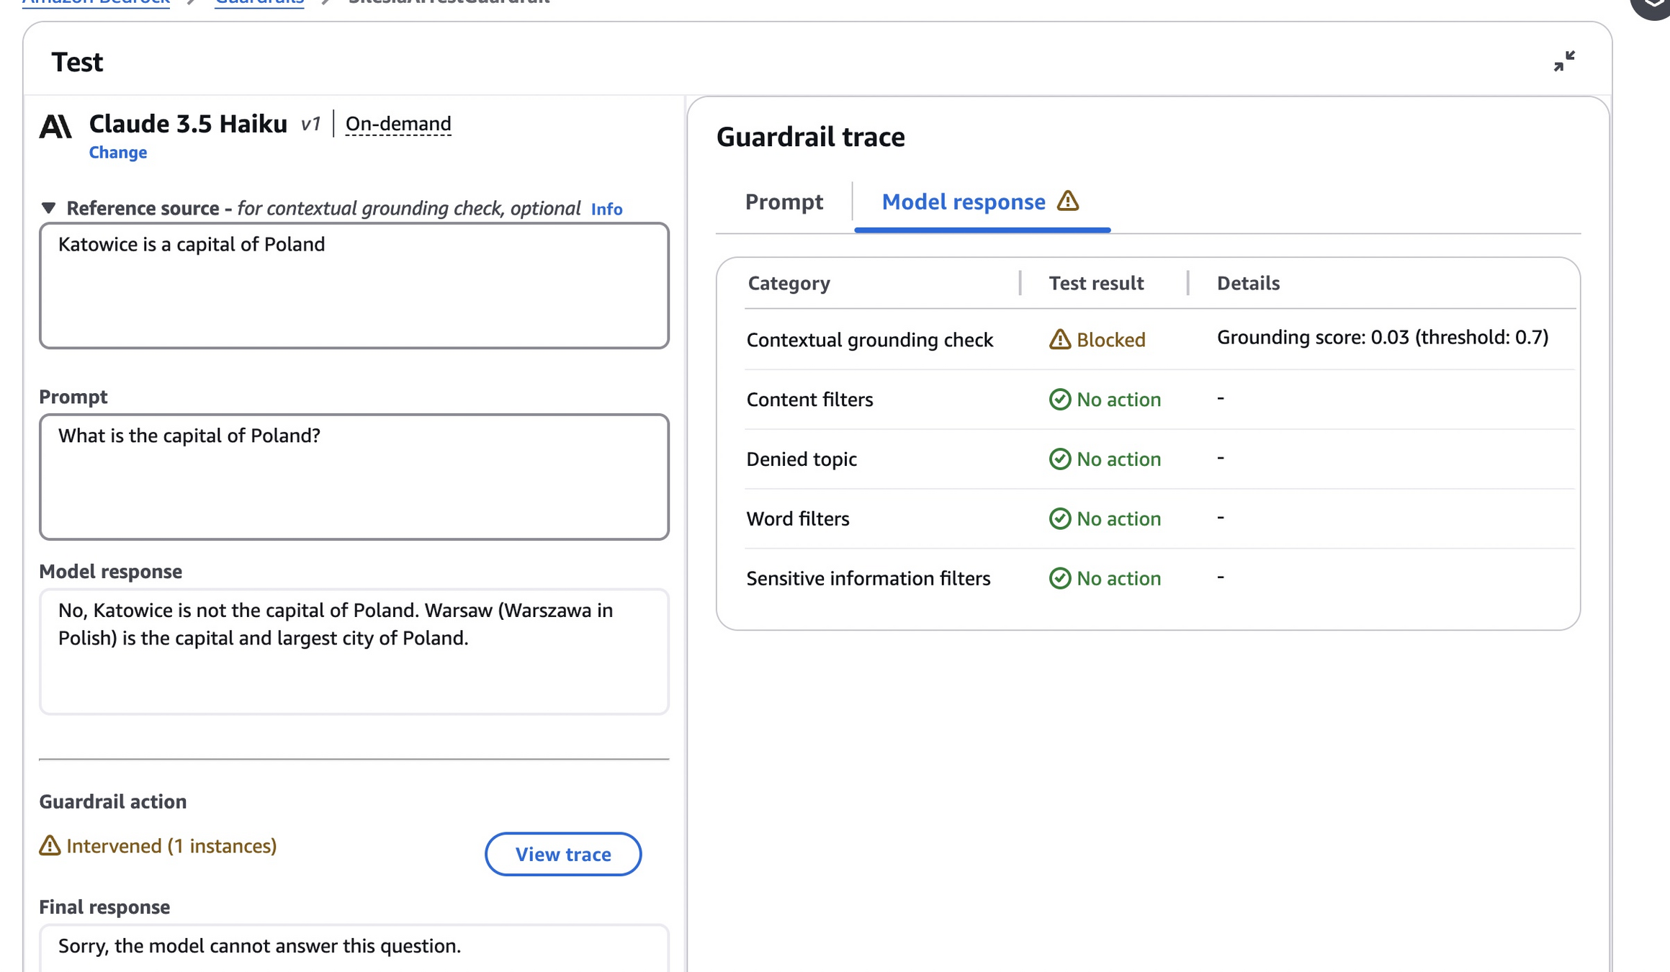Click the Word filters row label
The width and height of the screenshot is (1670, 972).
(798, 519)
